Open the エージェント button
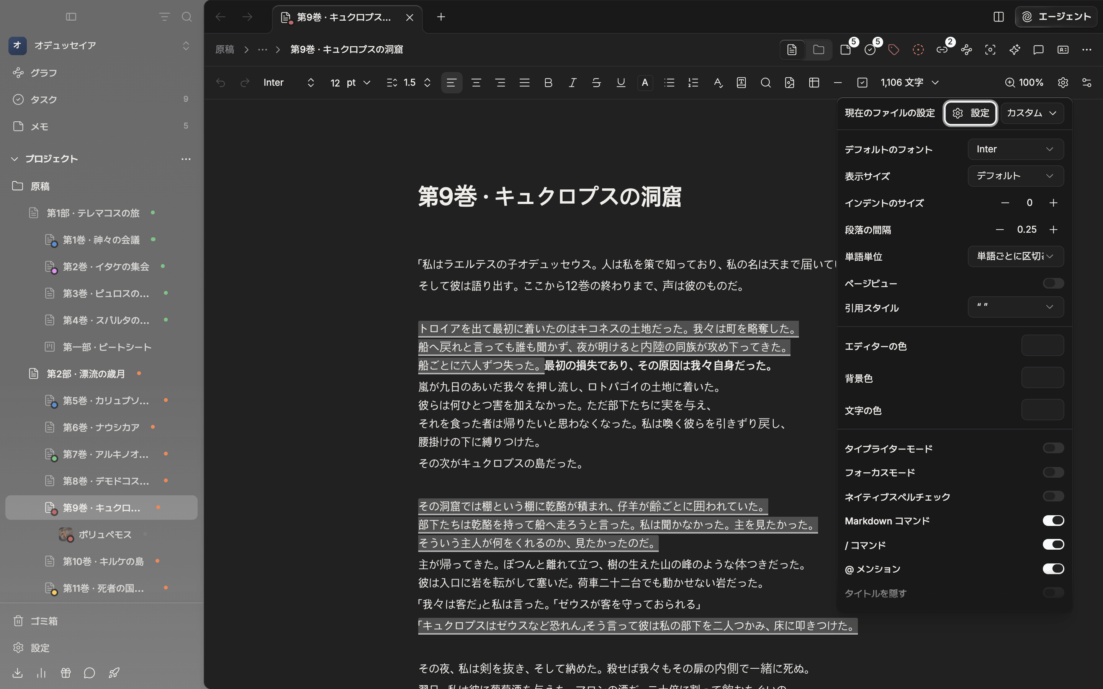Screen dimensions: 1103x689 (x=1056, y=17)
